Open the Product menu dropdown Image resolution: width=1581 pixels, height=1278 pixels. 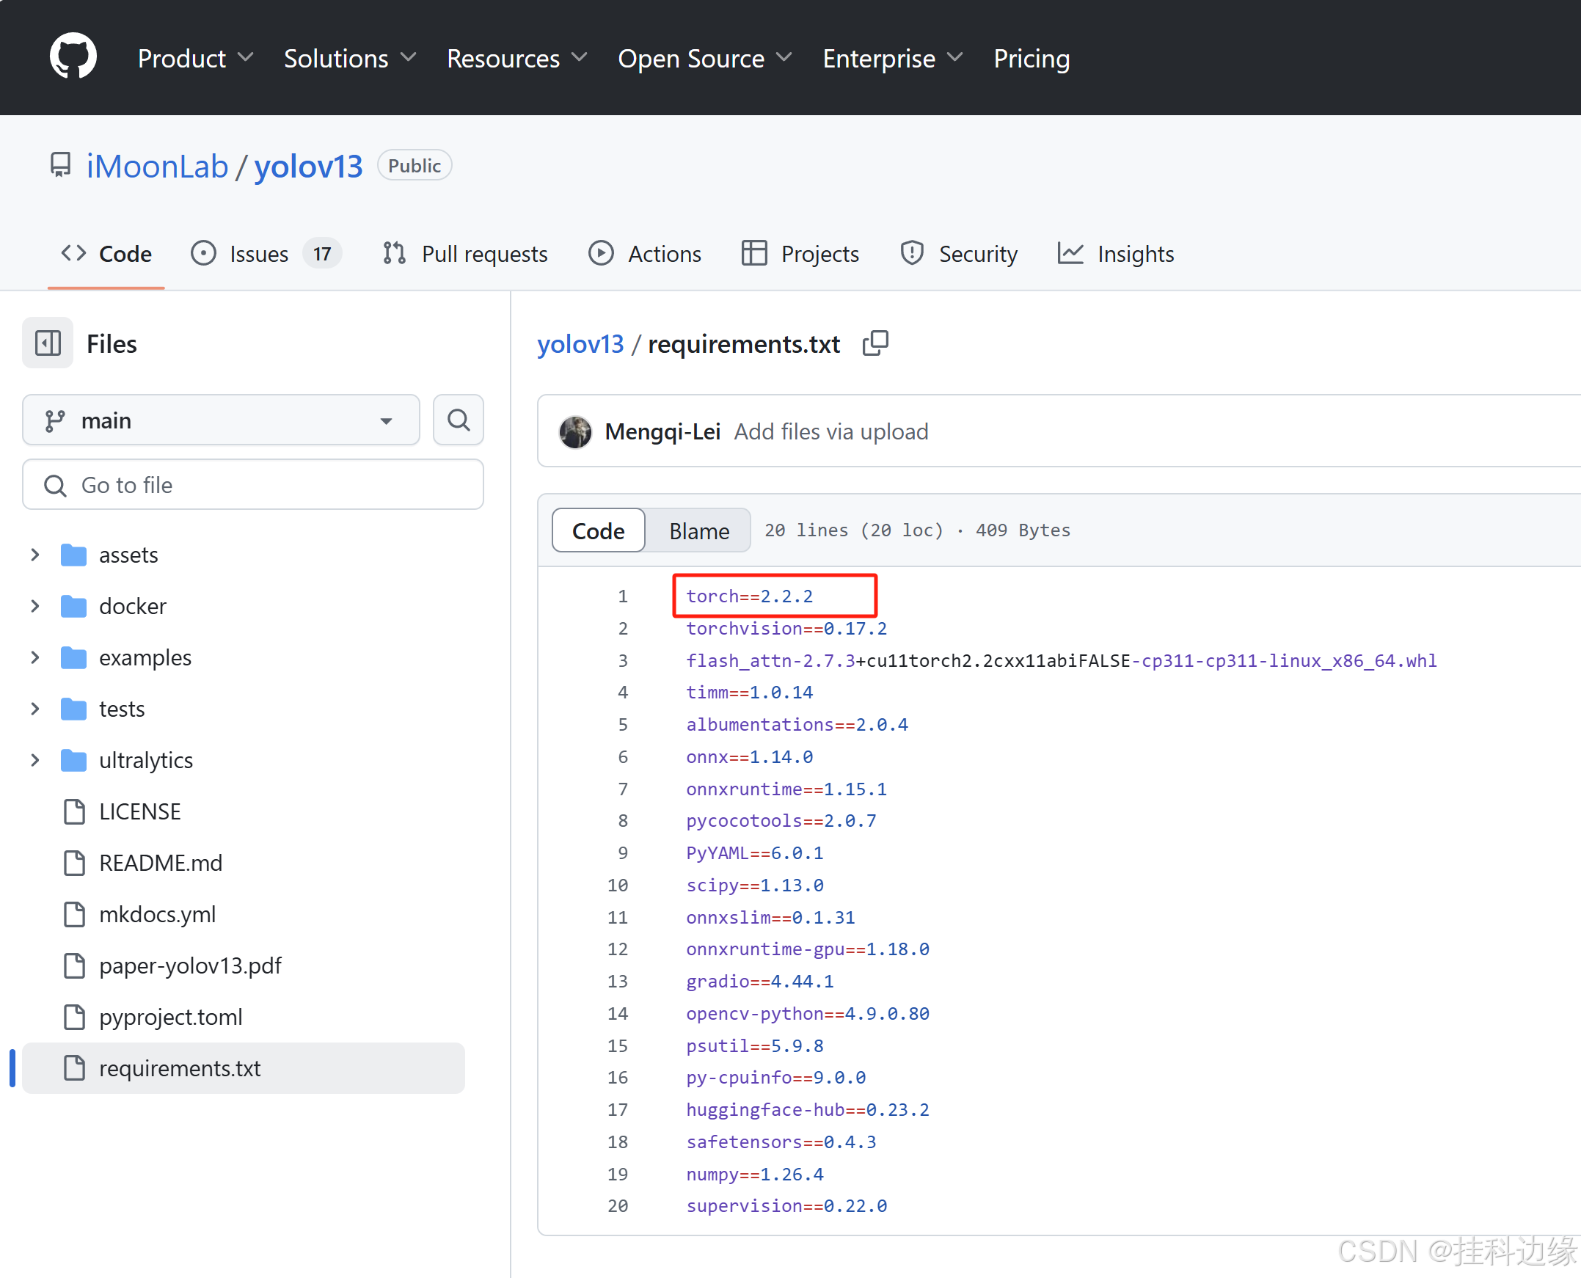(196, 58)
